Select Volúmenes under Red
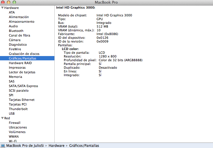 point(17,132)
